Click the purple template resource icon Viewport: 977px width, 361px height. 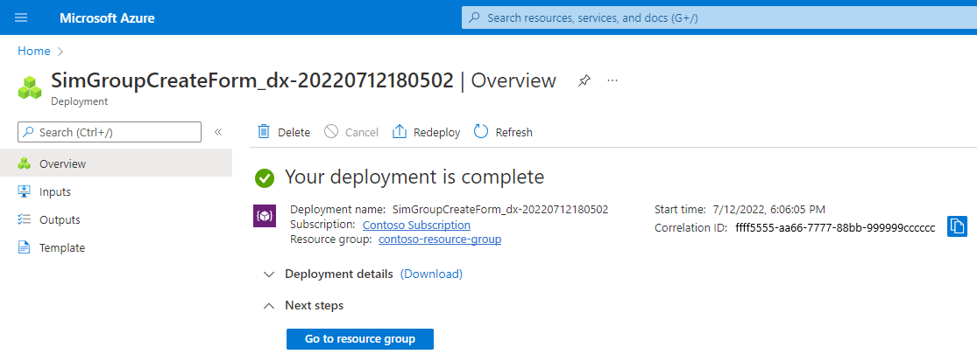265,216
